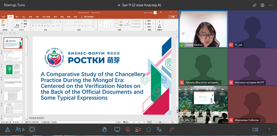
Task: Switch to the Insert ribbon tab
Action: coord(17,17)
